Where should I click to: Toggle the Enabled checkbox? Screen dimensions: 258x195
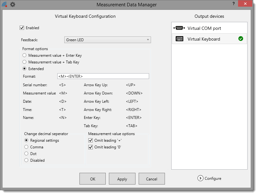pos(22,28)
